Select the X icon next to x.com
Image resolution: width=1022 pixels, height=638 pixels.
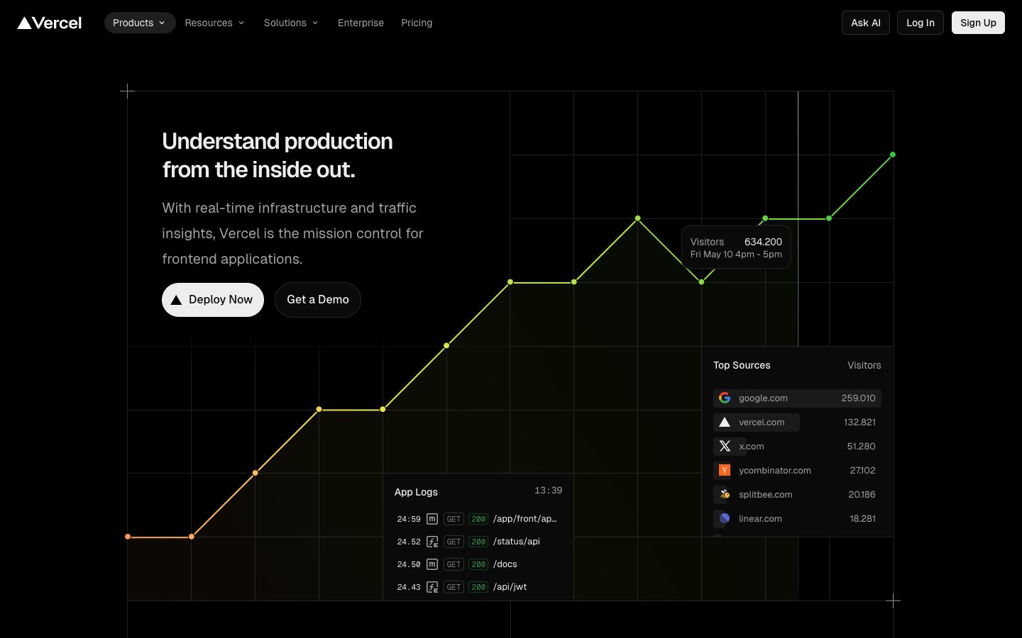coord(725,446)
